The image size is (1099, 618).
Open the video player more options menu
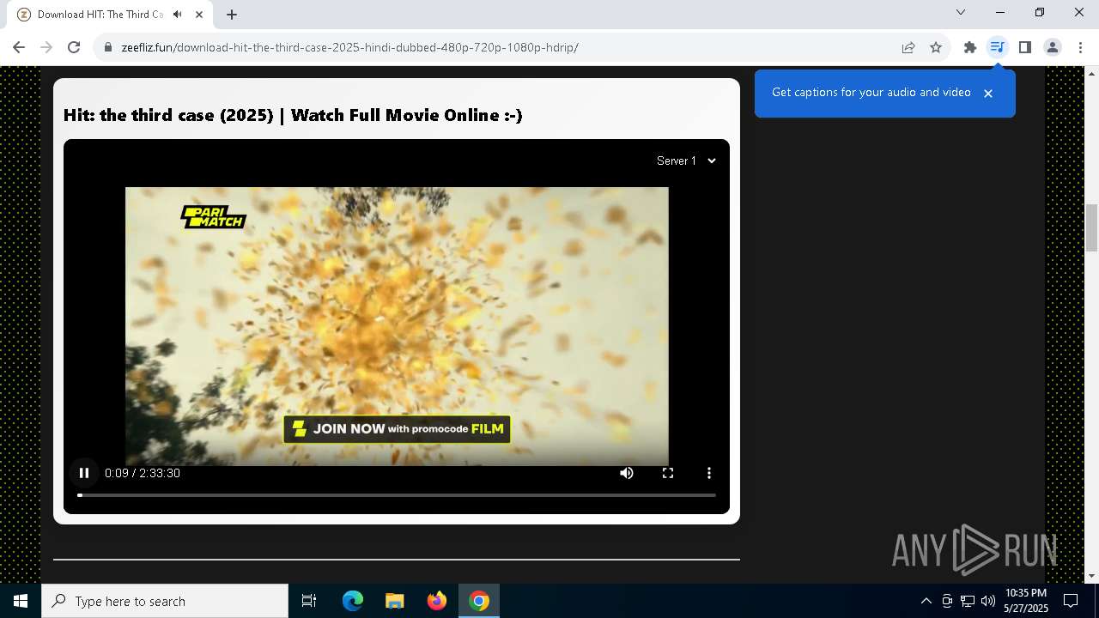(709, 473)
